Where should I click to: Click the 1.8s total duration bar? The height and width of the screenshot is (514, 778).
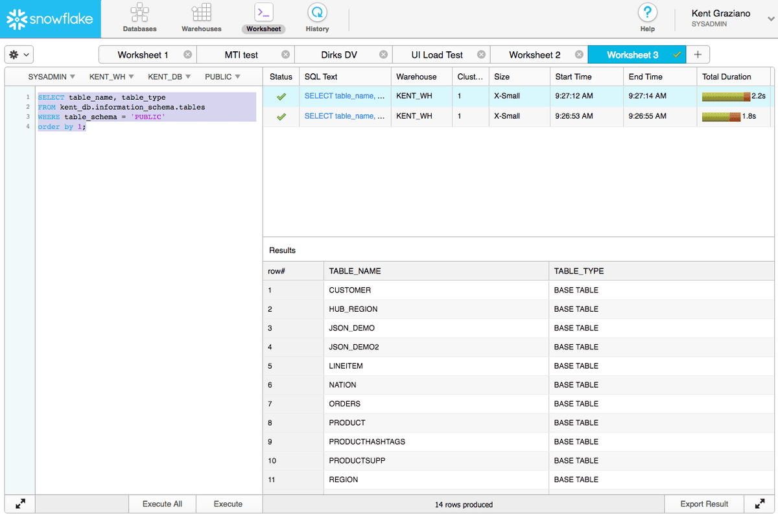point(722,116)
